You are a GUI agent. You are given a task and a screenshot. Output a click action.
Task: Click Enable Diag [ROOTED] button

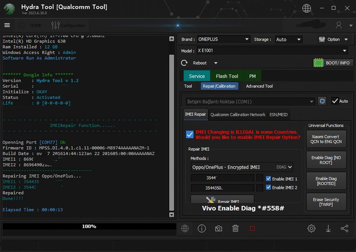[326, 181]
